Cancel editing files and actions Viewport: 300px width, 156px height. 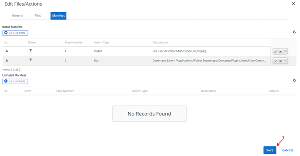pos(288,150)
